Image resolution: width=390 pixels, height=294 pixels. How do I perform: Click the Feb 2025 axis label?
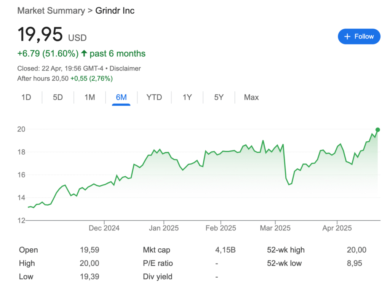pyautogui.click(x=221, y=228)
